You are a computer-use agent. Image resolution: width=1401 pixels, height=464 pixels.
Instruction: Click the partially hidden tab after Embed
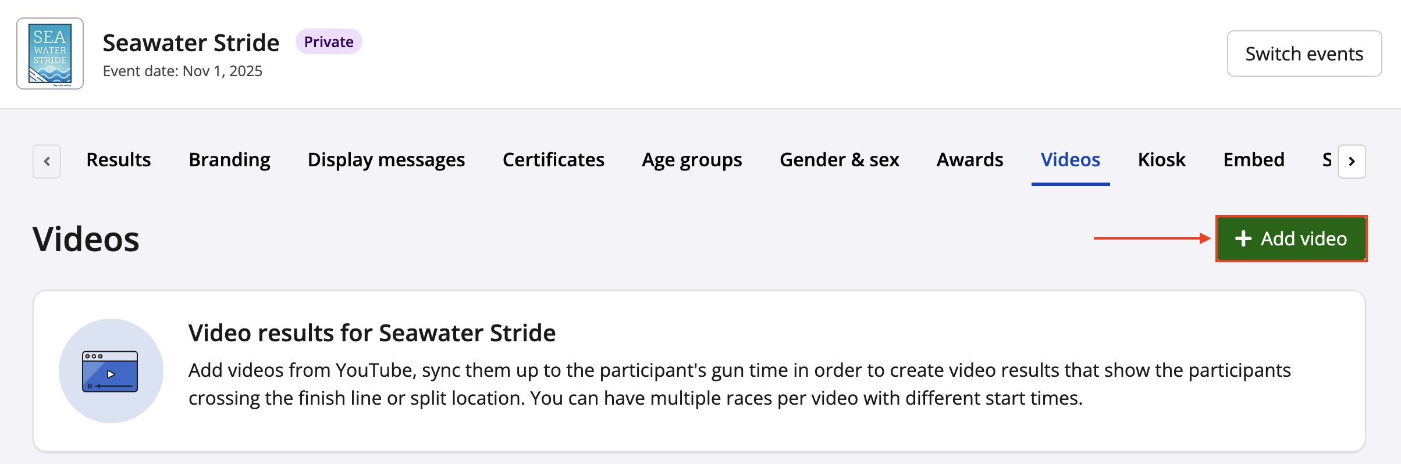tap(1327, 160)
